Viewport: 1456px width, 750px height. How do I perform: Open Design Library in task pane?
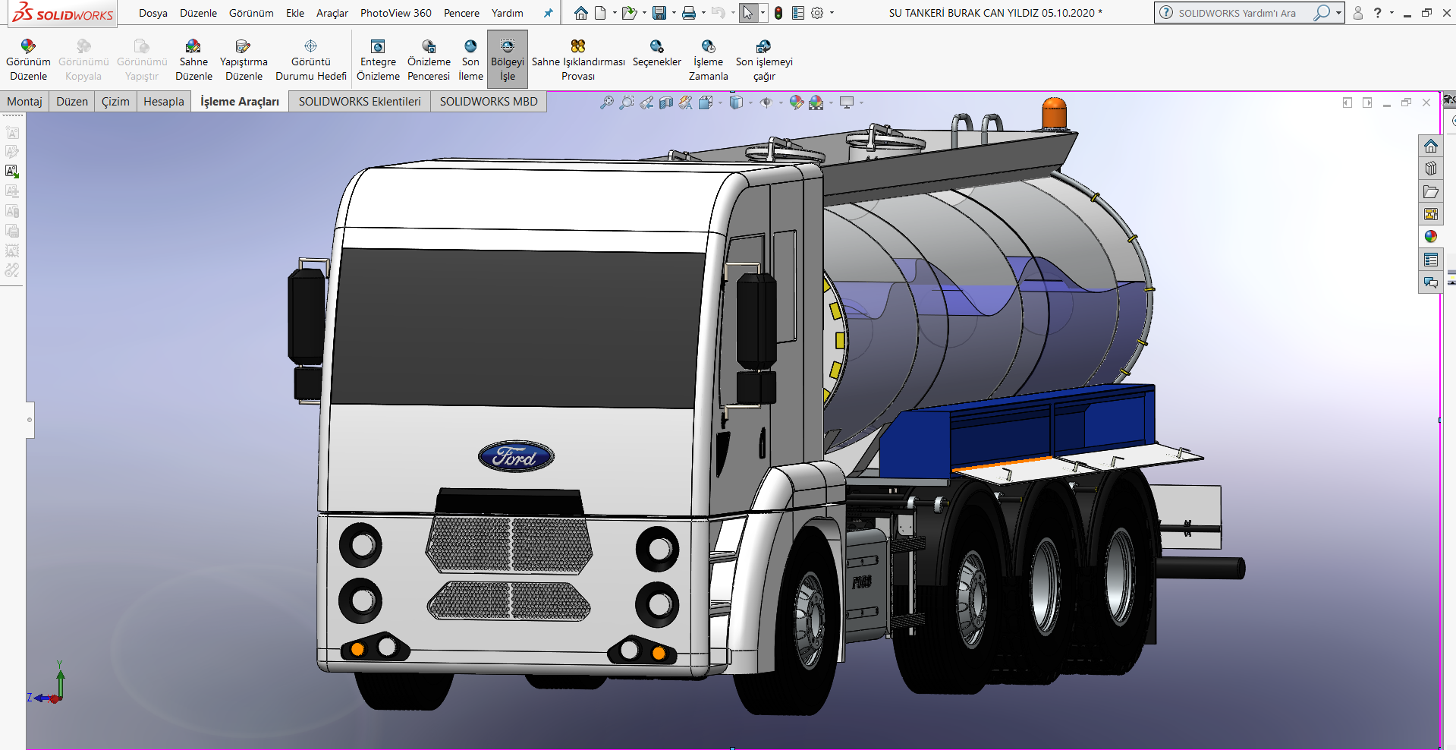1431,169
